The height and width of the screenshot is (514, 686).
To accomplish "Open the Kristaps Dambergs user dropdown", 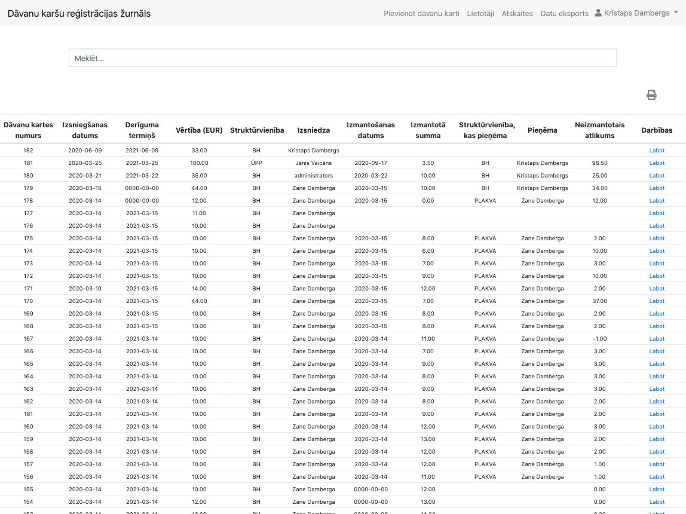I will (x=636, y=13).
